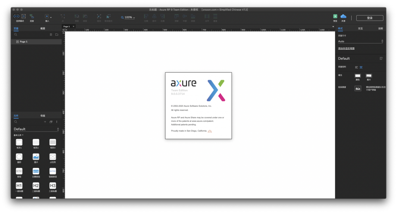Set page alignment to center

[361, 68]
